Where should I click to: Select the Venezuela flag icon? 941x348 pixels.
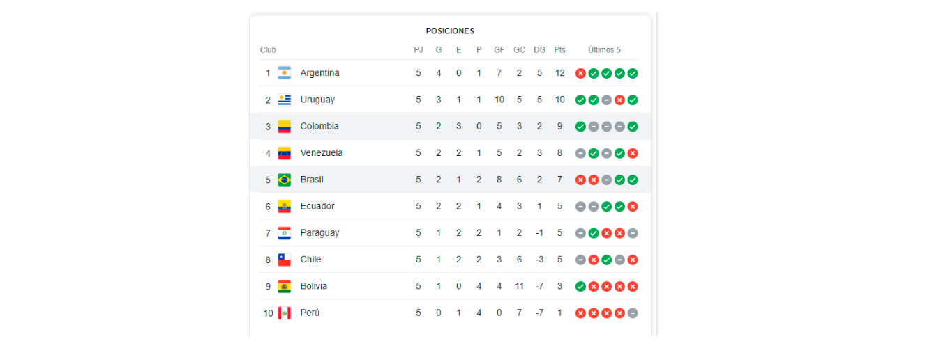[x=284, y=153]
